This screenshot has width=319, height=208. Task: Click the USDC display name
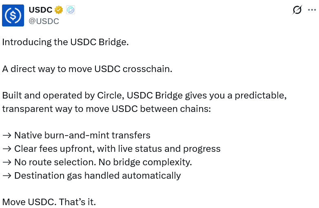pos(40,10)
